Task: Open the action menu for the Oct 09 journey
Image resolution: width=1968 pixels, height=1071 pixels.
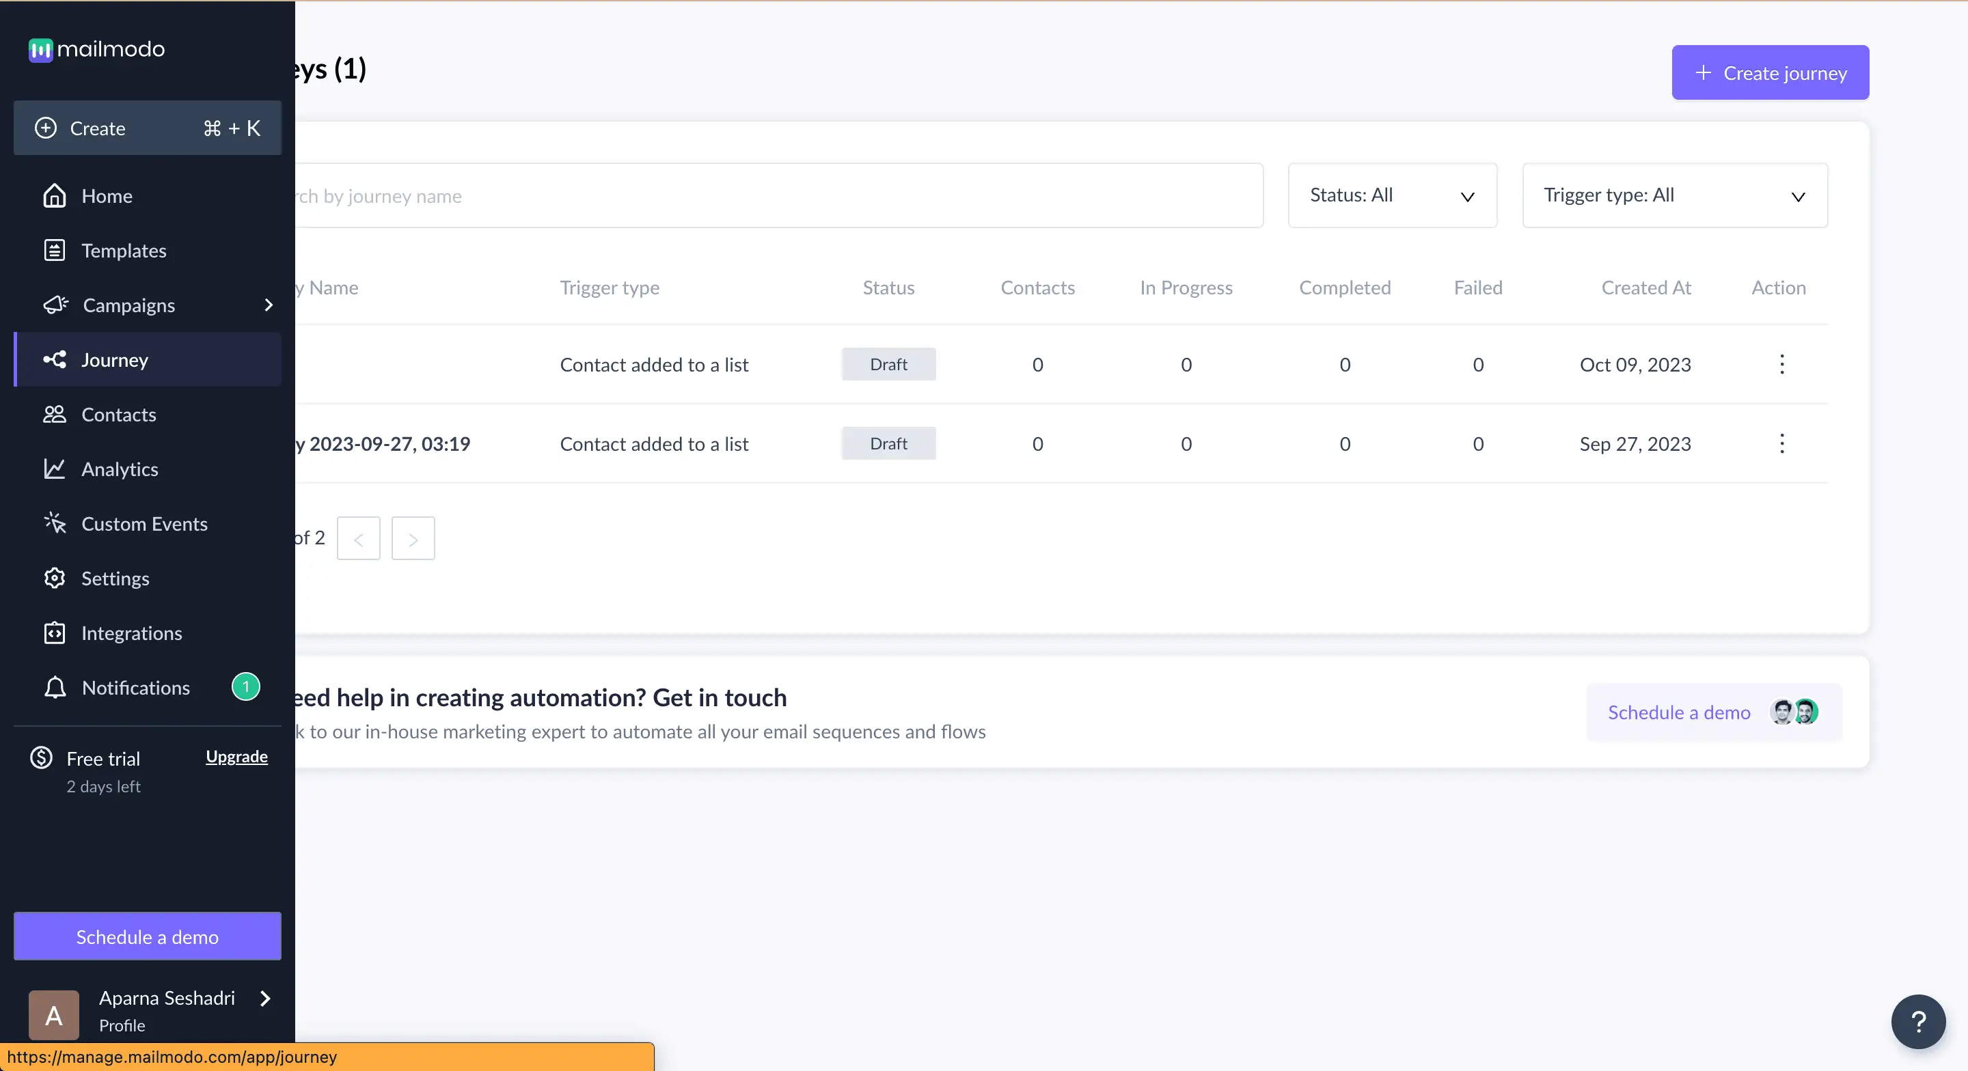Action: (x=1782, y=364)
